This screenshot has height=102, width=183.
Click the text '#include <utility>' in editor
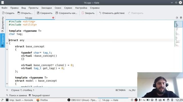23,25
